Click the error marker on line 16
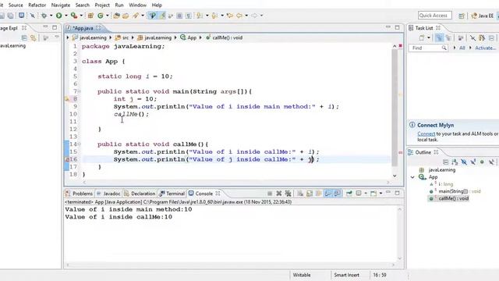The height and width of the screenshot is (281, 499). pos(67,159)
